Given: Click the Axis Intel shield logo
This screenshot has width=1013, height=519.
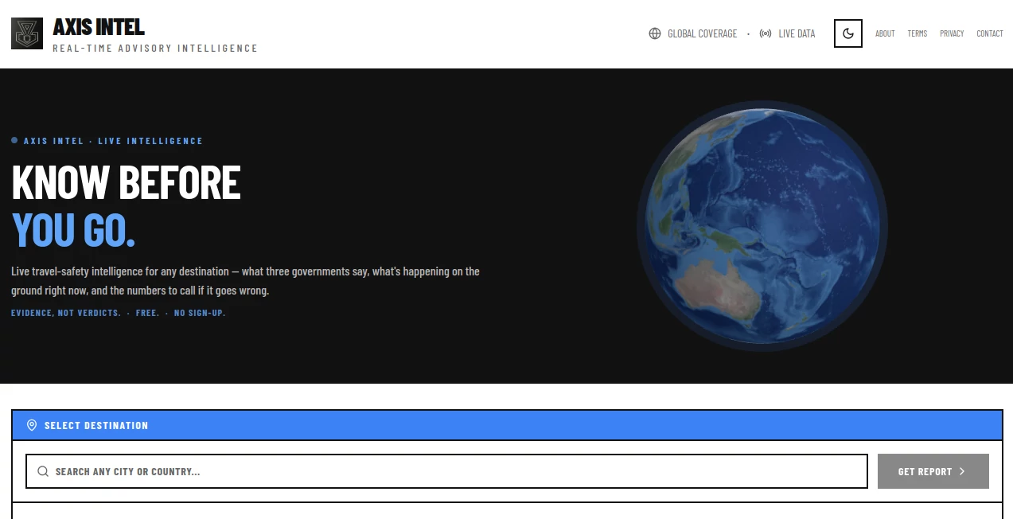Looking at the screenshot, I should (27, 33).
